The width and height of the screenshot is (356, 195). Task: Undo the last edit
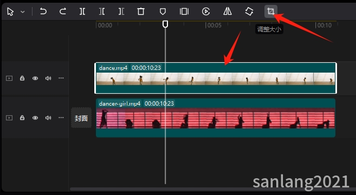pyautogui.click(x=43, y=11)
